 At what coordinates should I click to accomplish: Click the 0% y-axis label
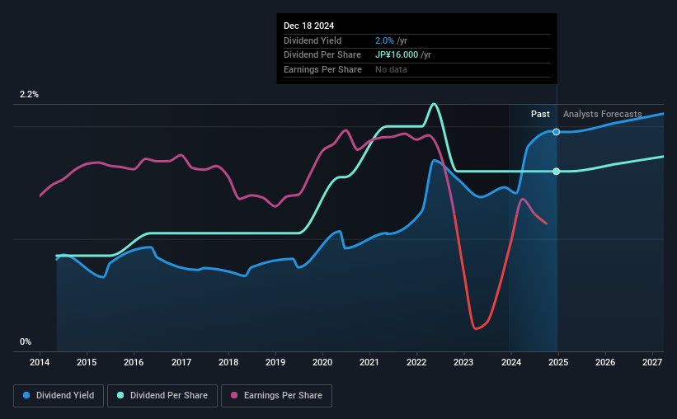click(x=26, y=341)
